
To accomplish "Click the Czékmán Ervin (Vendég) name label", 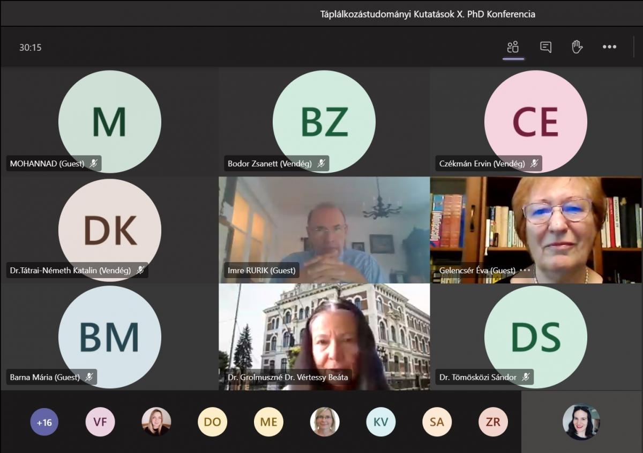I will click(482, 164).
